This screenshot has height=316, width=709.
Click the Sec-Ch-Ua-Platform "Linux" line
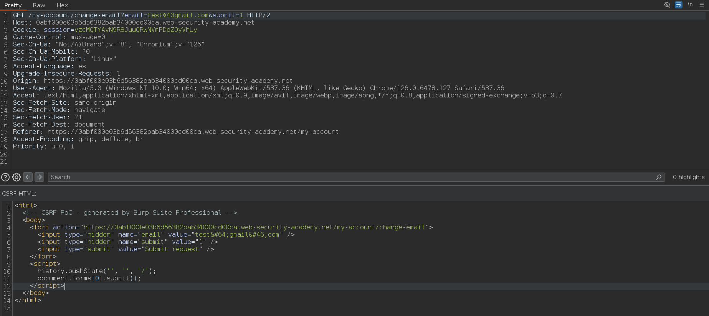pyautogui.click(x=64, y=59)
